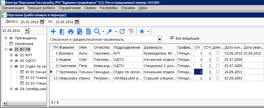Sort by the Должность column header
Screen dimensions: 264x108
(160, 47)
